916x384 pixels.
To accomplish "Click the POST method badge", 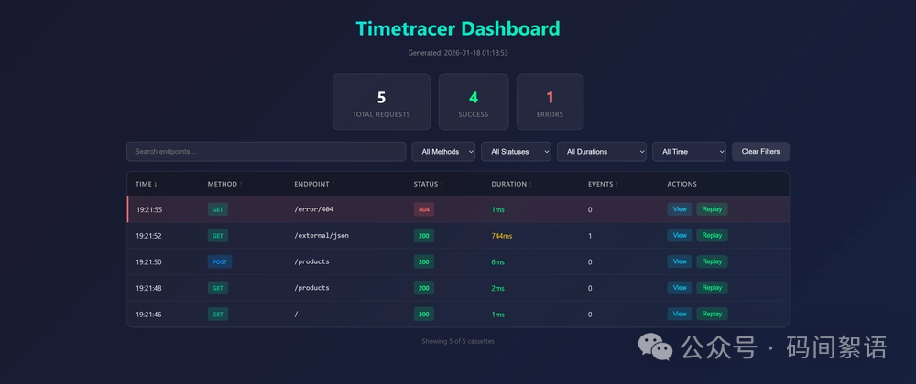I will click(x=220, y=262).
